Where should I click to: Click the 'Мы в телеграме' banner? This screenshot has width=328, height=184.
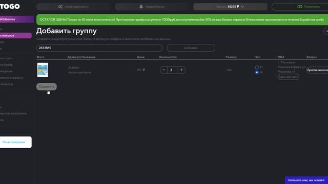[16, 142]
